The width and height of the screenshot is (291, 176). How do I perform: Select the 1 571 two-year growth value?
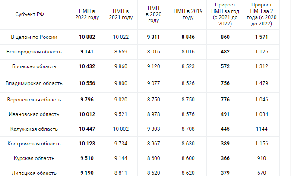[262, 37]
